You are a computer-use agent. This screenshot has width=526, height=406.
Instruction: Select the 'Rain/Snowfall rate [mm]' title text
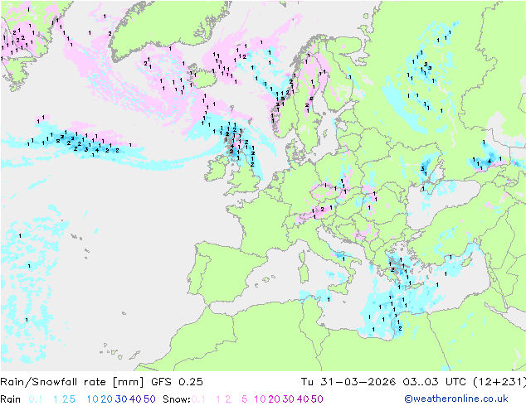click(72, 381)
